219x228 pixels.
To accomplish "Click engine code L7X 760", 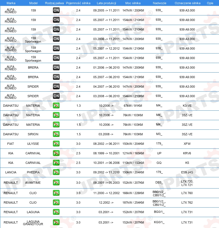I will 187,193.
